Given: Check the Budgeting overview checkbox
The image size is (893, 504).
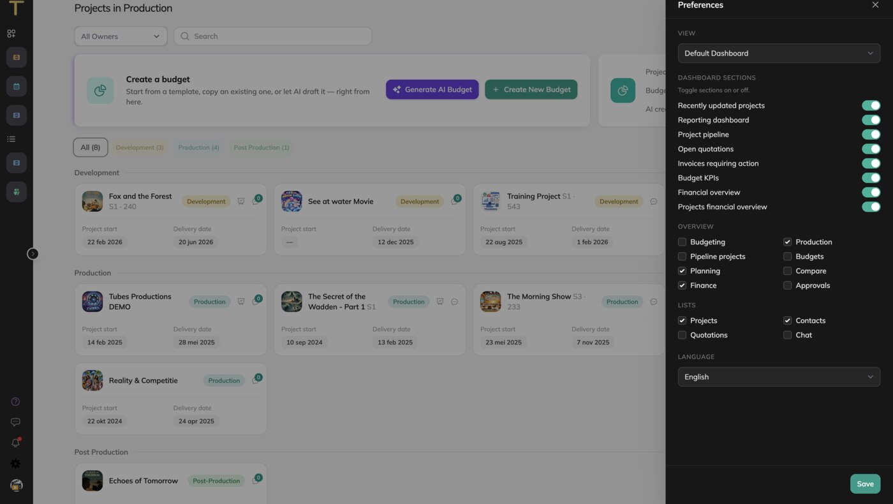Looking at the screenshot, I should click(682, 242).
